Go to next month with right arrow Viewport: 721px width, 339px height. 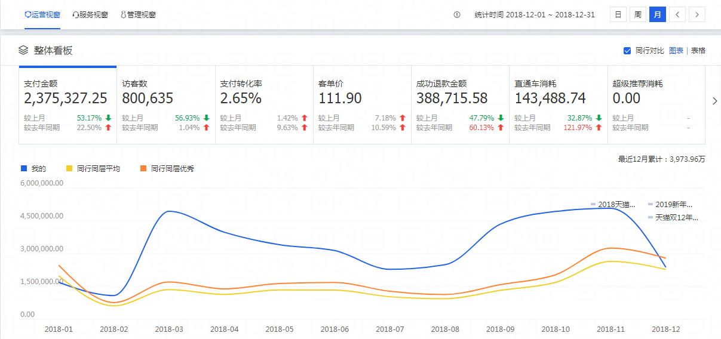[x=697, y=15]
